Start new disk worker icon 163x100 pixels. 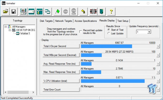[x=32, y=11]
